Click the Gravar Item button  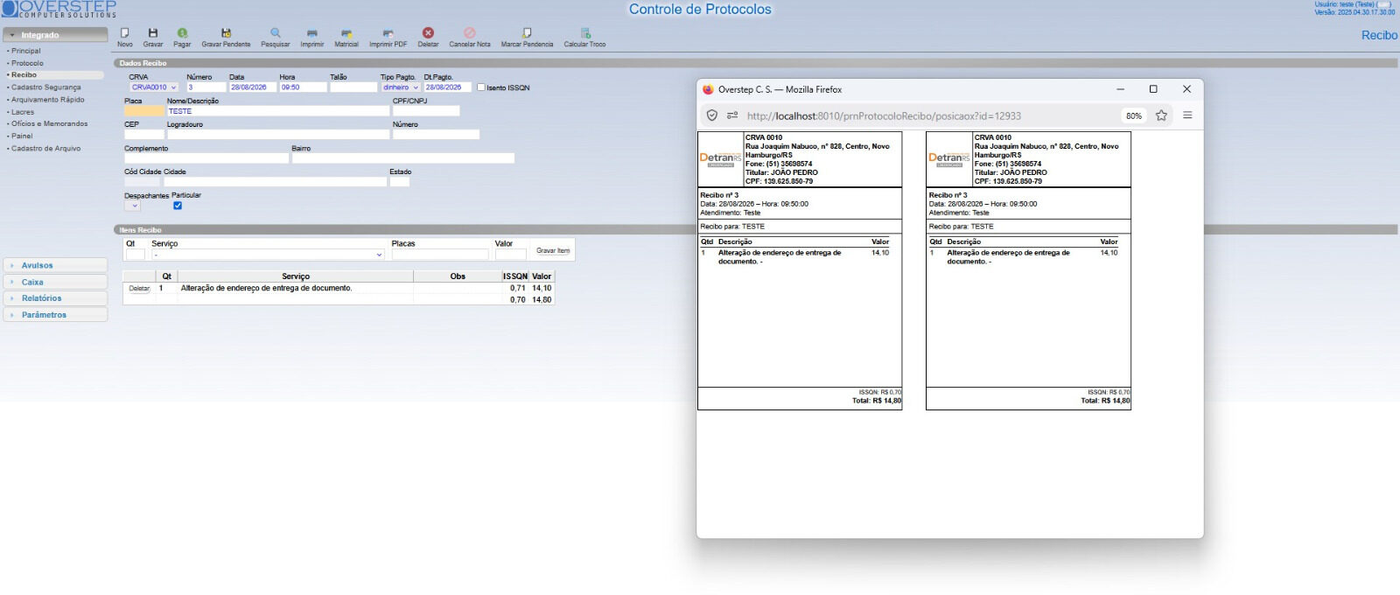tap(553, 251)
